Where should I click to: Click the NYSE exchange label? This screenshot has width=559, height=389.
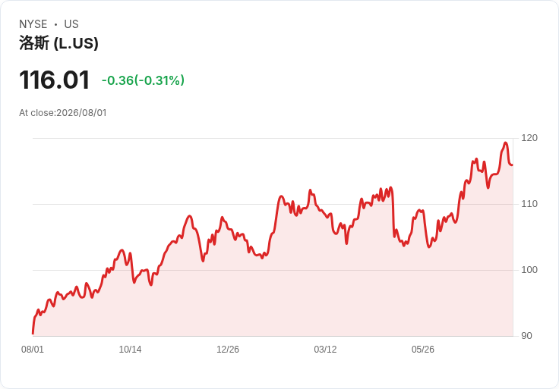[x=33, y=24]
